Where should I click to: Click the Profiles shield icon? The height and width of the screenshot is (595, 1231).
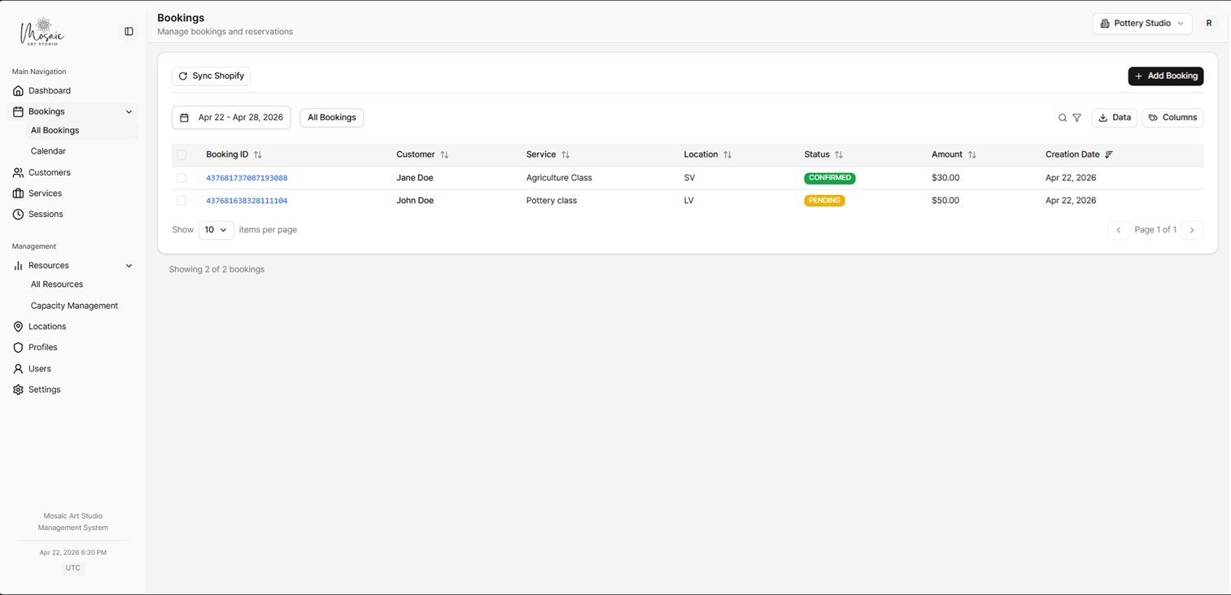coord(18,347)
